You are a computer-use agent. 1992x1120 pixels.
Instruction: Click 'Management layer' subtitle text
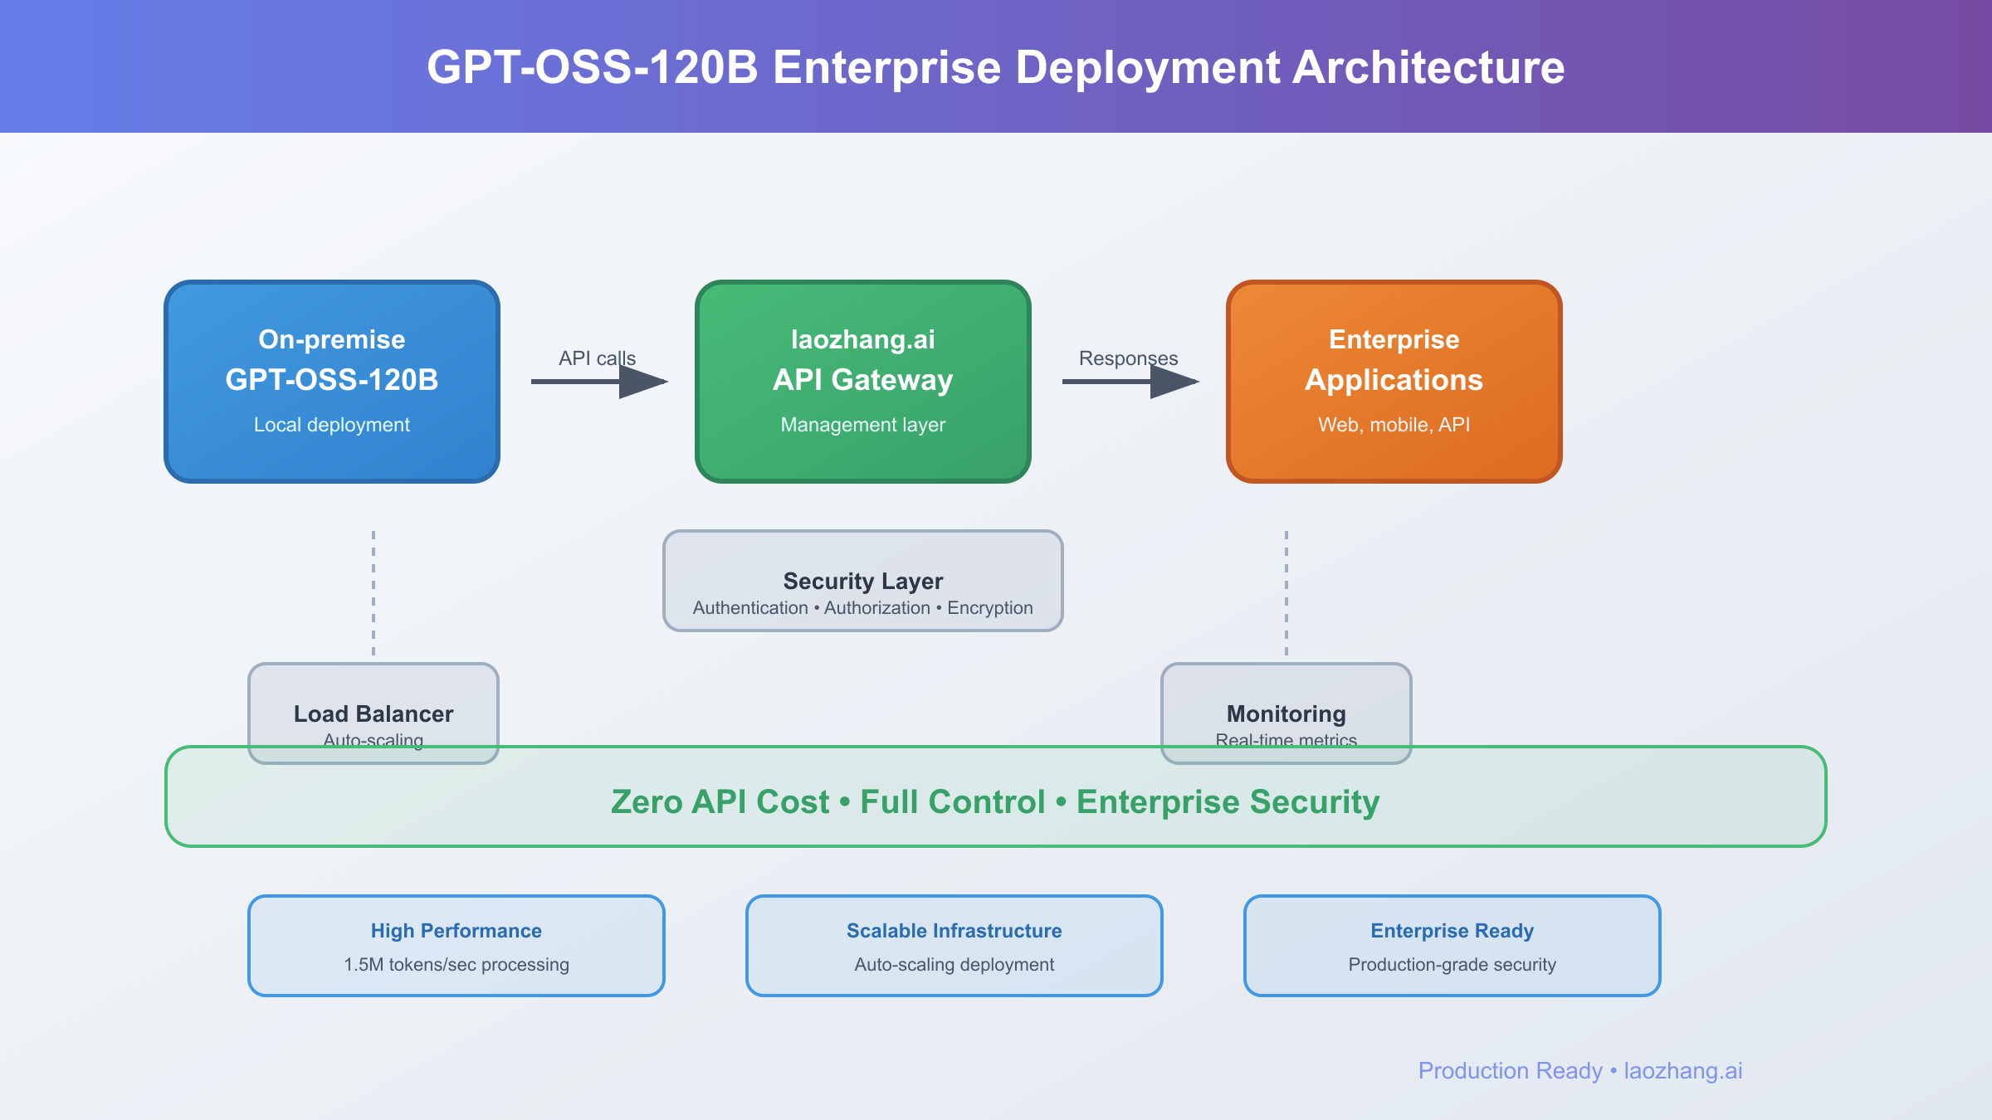pyautogui.click(x=863, y=425)
